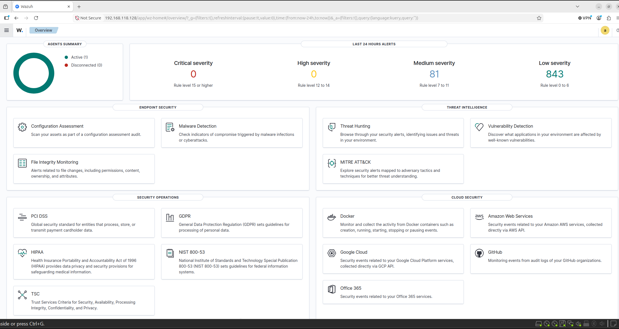Click the Google Cloud icon
This screenshot has height=329, width=619.
click(331, 253)
